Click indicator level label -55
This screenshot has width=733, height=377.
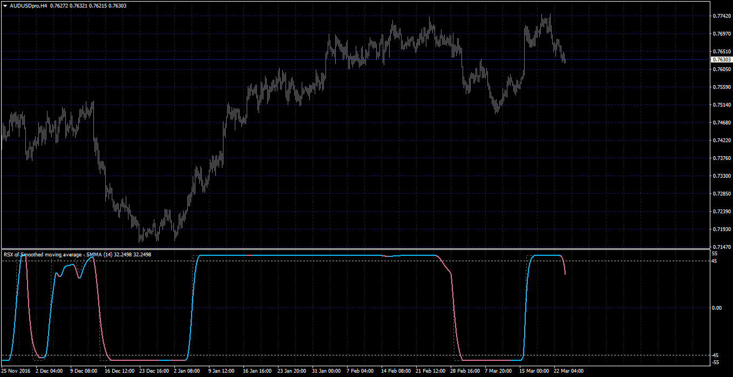point(716,362)
